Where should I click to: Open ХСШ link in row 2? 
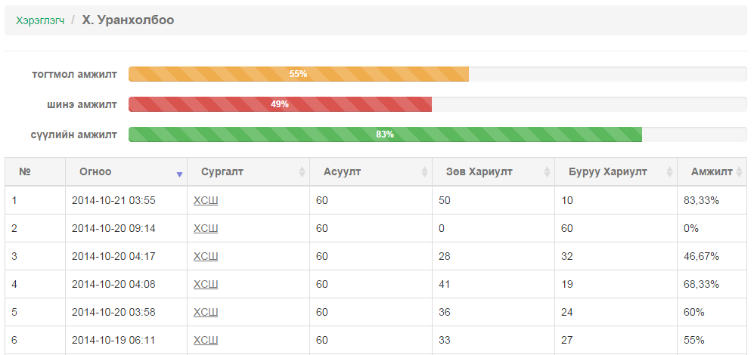pyautogui.click(x=206, y=228)
